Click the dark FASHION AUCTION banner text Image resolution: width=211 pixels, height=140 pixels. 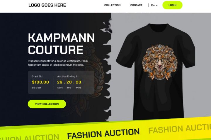coord(103,134)
